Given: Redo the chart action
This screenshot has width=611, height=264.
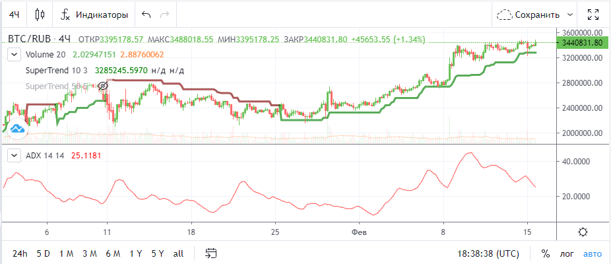Looking at the screenshot, I should (x=165, y=15).
